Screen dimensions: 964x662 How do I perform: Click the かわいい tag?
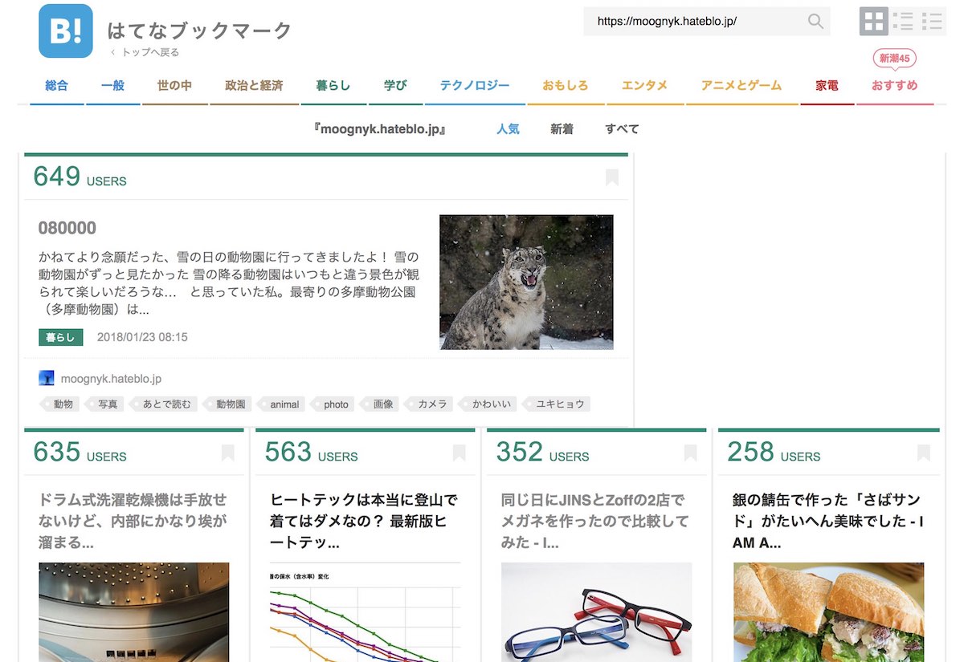489,404
